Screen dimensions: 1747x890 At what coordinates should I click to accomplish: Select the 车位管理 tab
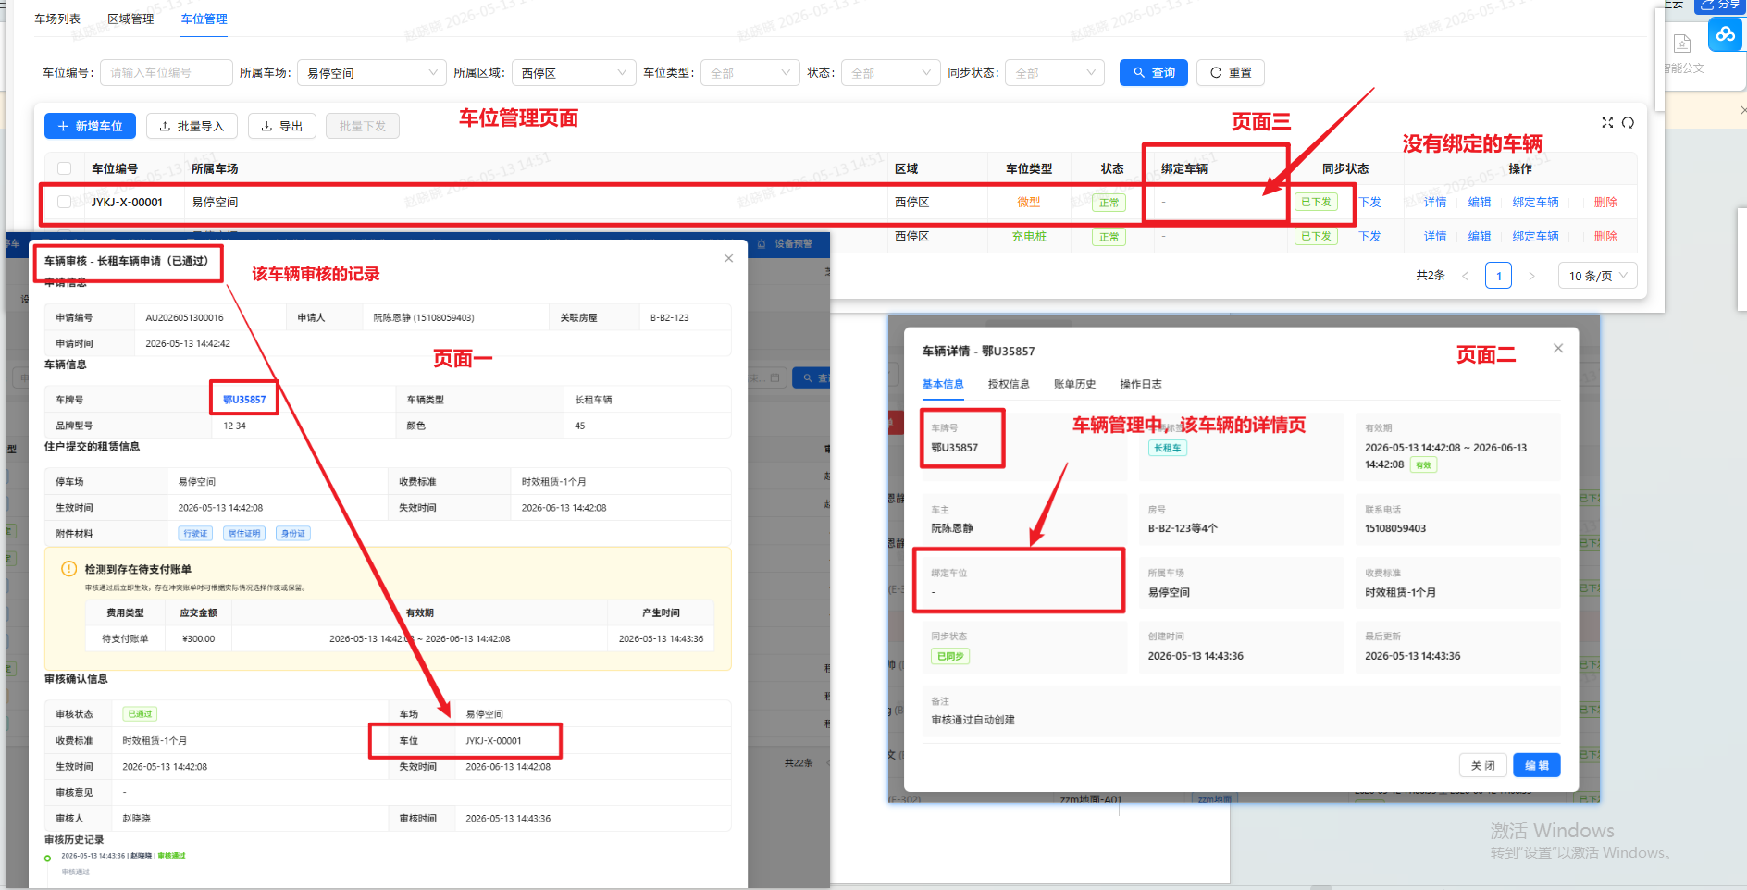point(204,19)
